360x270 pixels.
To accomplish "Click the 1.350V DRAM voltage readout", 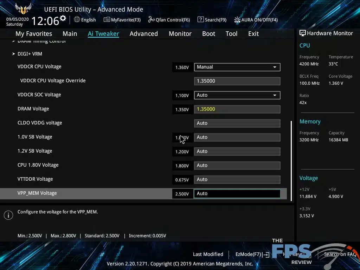I will [x=182, y=110].
